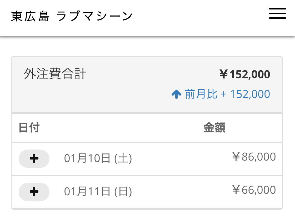Viewport: 295px width, 224px height.
Task: Tap the ラブマシーン name in the header
Action: pos(94,17)
